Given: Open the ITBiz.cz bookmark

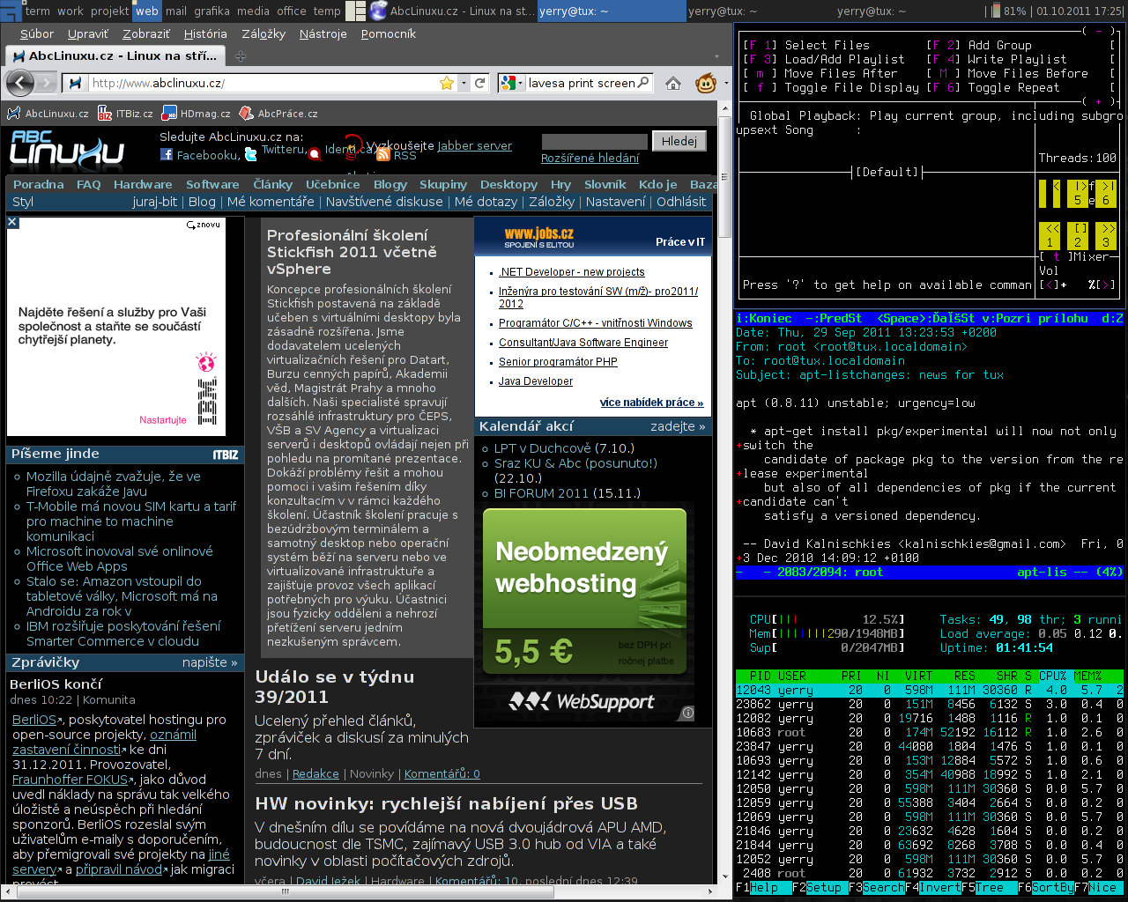Looking at the screenshot, I should coord(125,114).
